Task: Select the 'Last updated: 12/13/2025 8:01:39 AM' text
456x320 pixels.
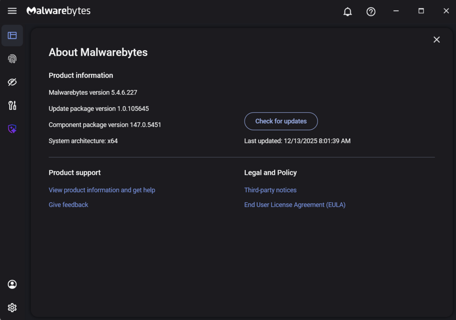Action: 297,141
